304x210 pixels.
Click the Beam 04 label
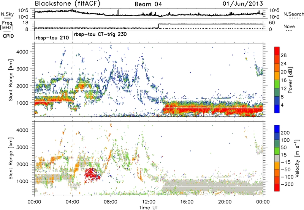[148, 4]
